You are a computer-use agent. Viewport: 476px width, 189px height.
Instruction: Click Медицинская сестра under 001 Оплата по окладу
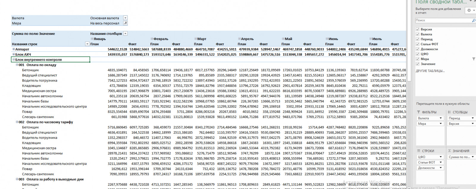pyautogui.click(x=39, y=91)
